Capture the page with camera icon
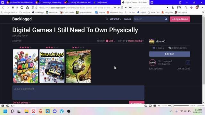This screenshot has width=205, height=115. click(x=146, y=106)
